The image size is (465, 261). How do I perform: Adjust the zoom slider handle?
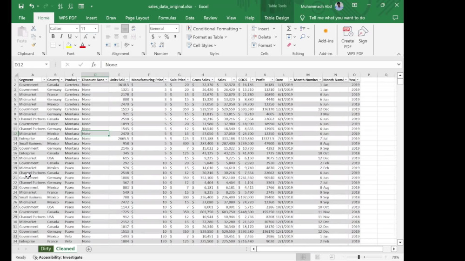pyautogui.click(x=359, y=257)
